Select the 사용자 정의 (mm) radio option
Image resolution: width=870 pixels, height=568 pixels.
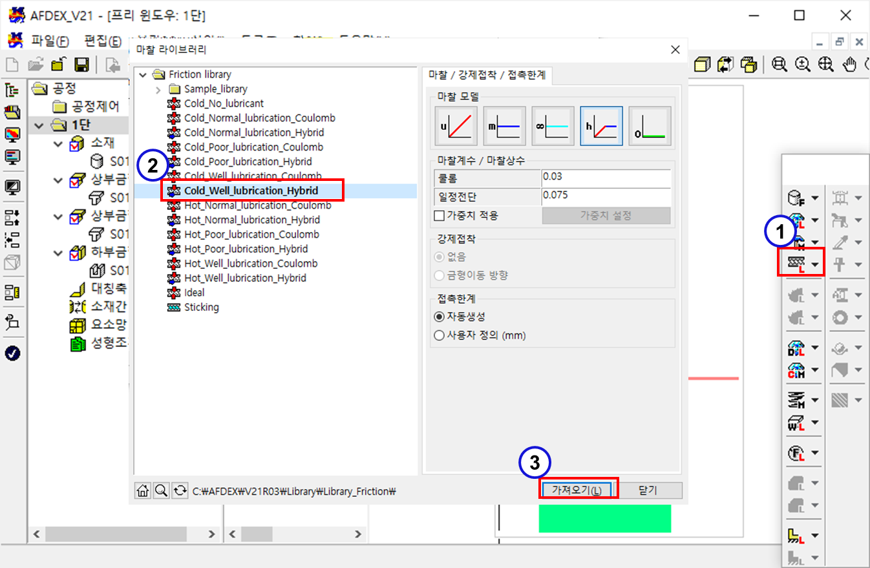click(x=440, y=335)
